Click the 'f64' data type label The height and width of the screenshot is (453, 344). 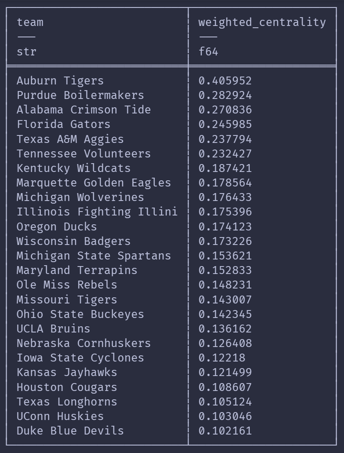click(208, 52)
